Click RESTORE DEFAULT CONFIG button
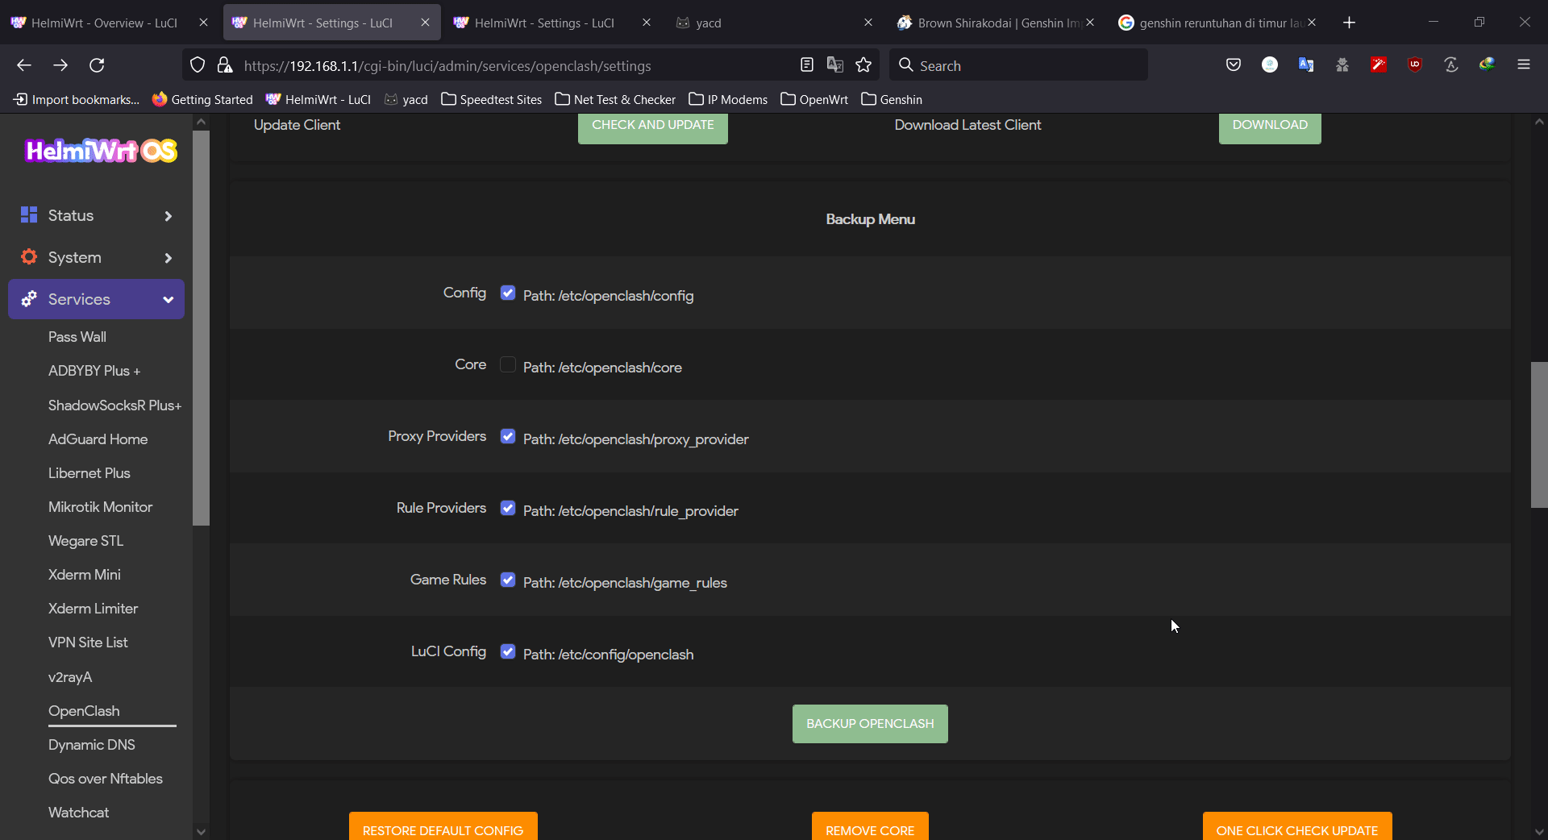Screen dimensions: 1548x840 (x=443, y=827)
